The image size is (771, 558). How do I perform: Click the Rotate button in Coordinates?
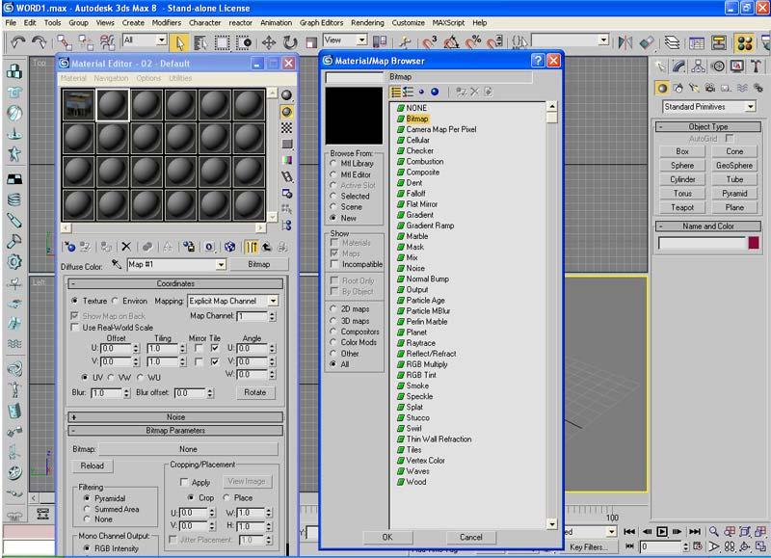coord(254,392)
